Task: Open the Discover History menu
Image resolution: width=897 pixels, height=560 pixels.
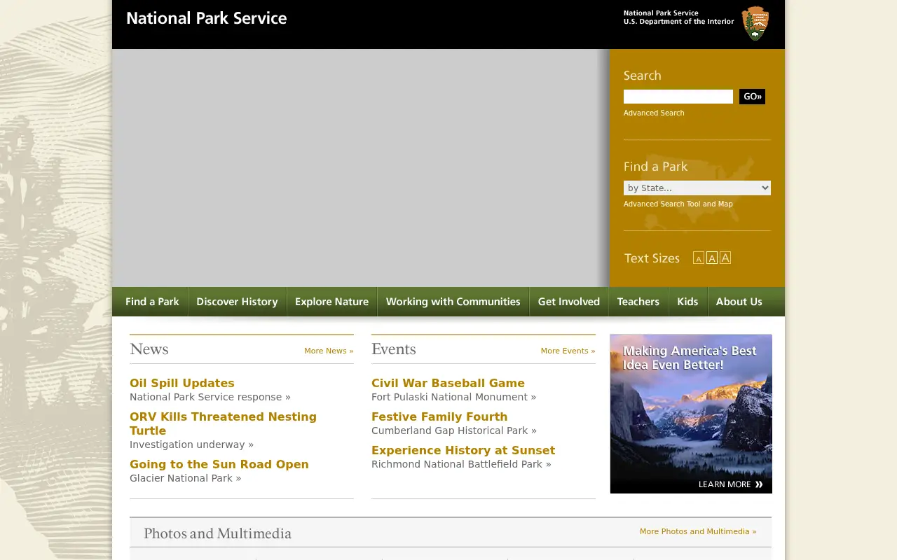Action: tap(237, 302)
